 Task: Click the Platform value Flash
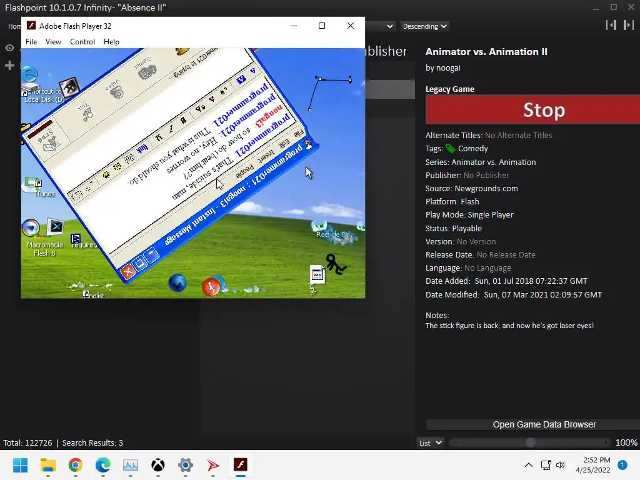(470, 202)
